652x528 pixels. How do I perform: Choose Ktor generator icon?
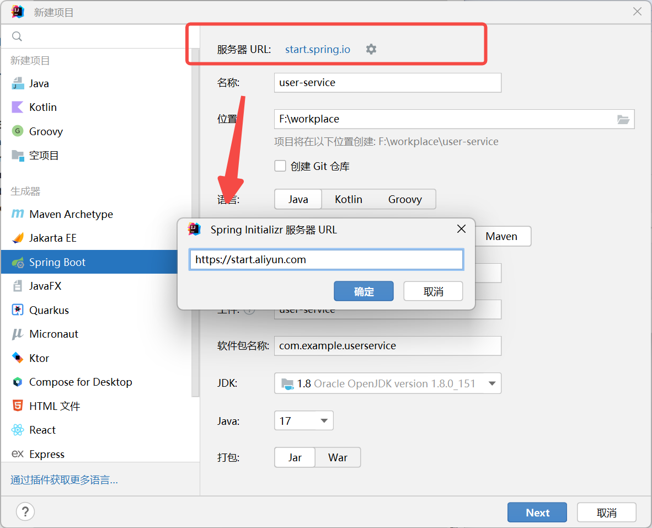(18, 358)
